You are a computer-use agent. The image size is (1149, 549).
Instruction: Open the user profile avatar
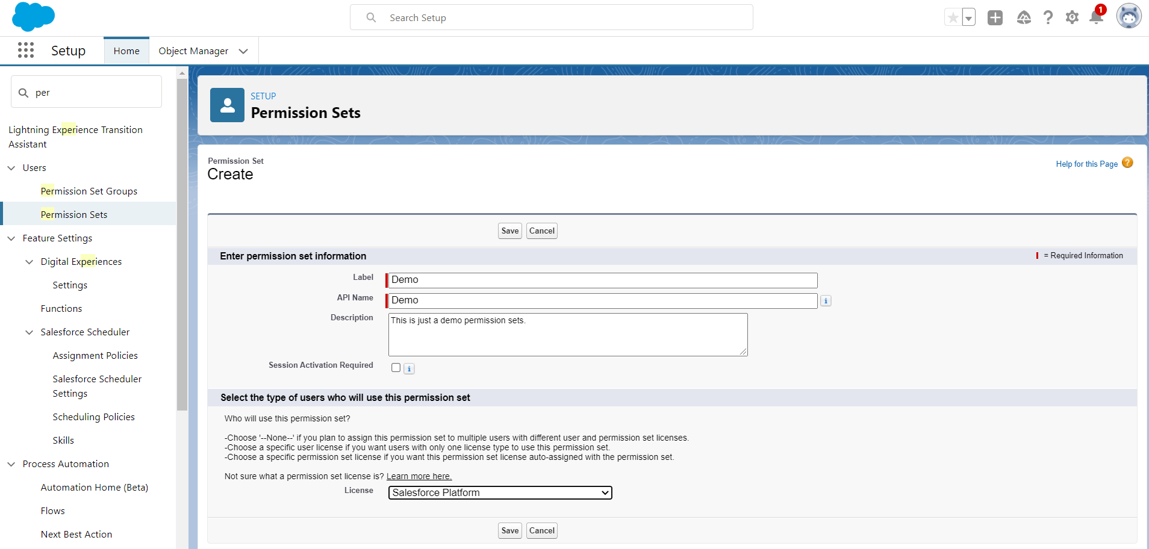click(1129, 17)
